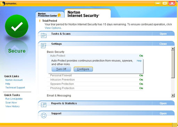Click the Phishing Protection On status
The image size is (178, 127).
pos(141,88)
